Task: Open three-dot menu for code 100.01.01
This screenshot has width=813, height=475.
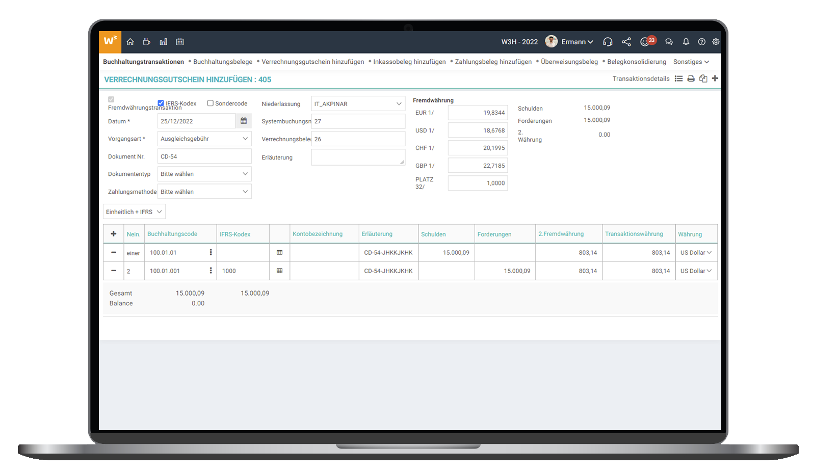Action: [x=211, y=252]
